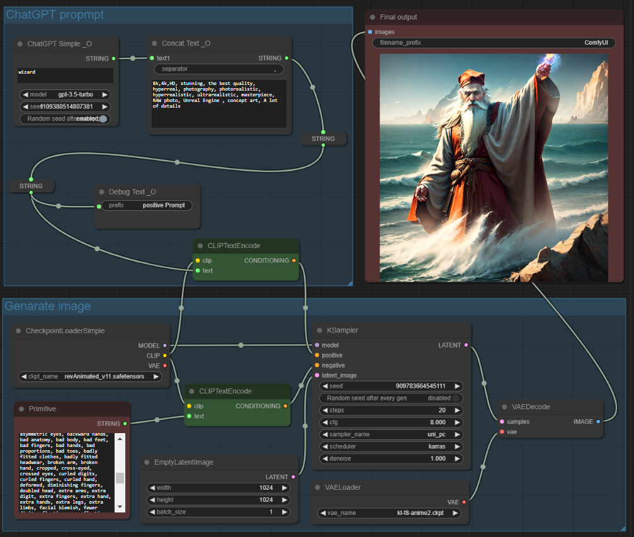Click the STRING reroute node near Debug Text

coord(31,186)
